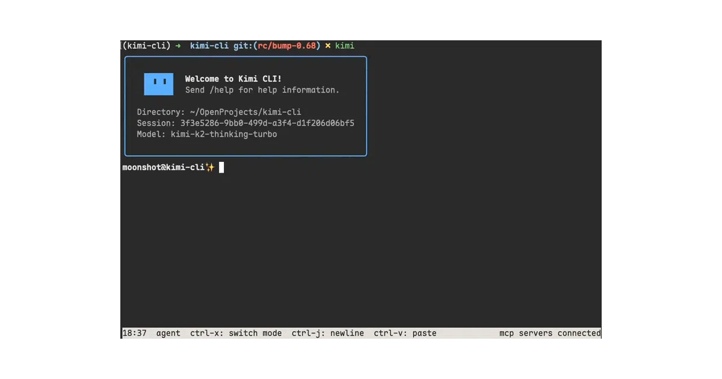
Task: Click the cyan 'kimi-cli' directory name in shell prompt
Action: (x=209, y=46)
